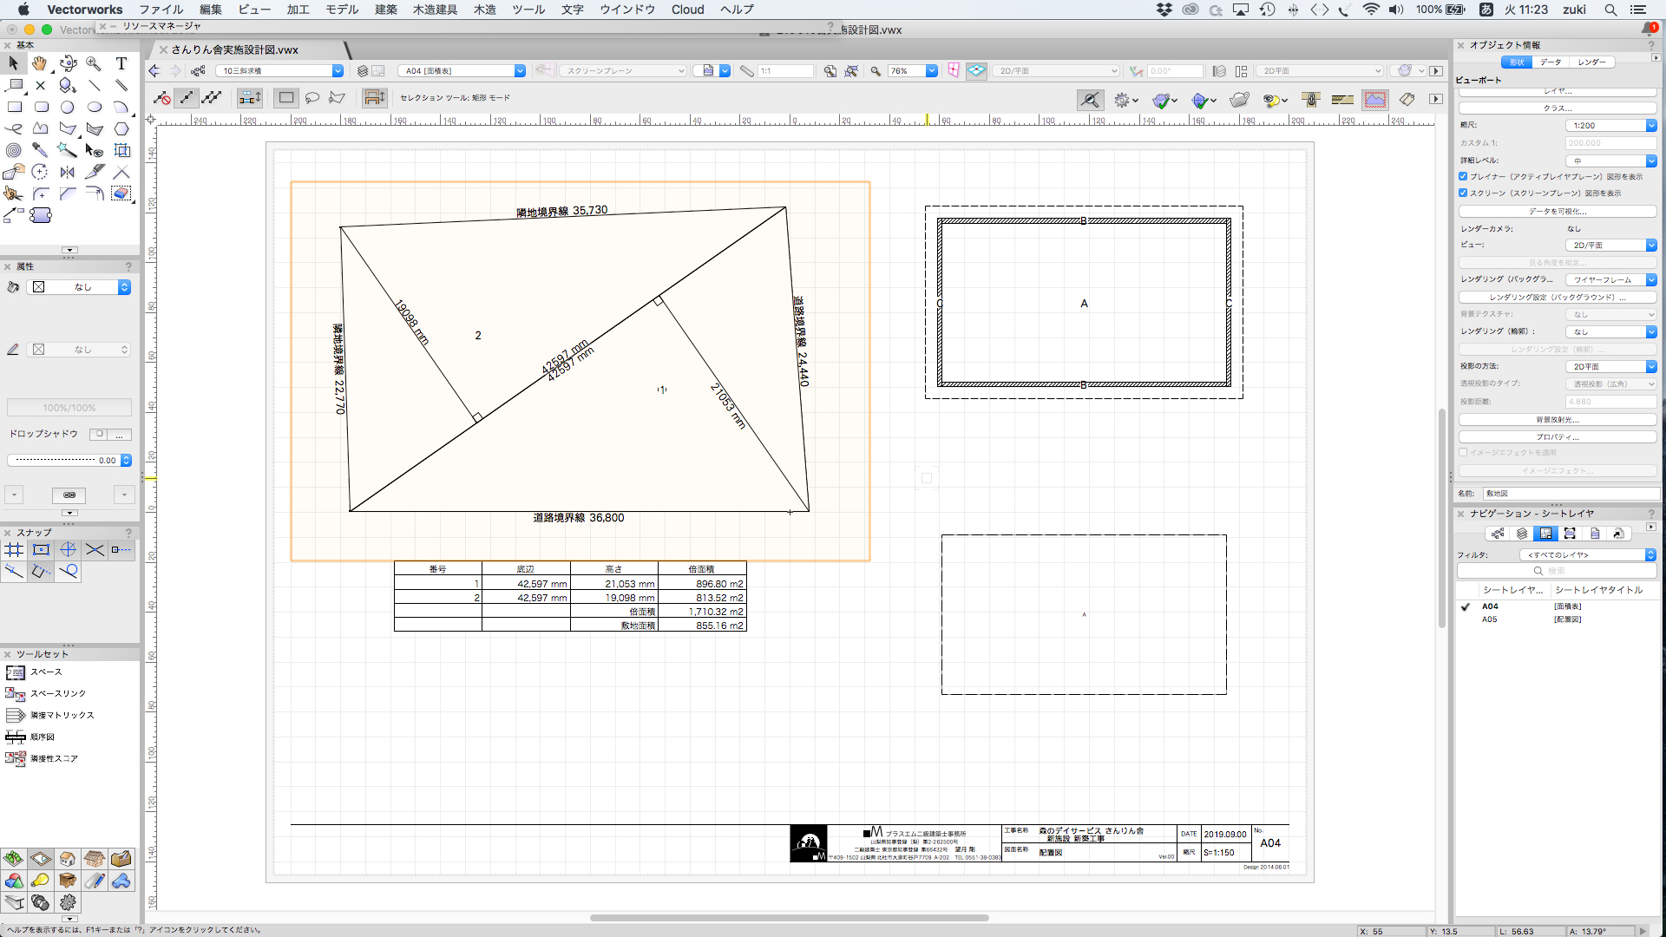The height and width of the screenshot is (937, 1666).
Task: Open the line thickness 0.00 selector
Action: pos(69,460)
